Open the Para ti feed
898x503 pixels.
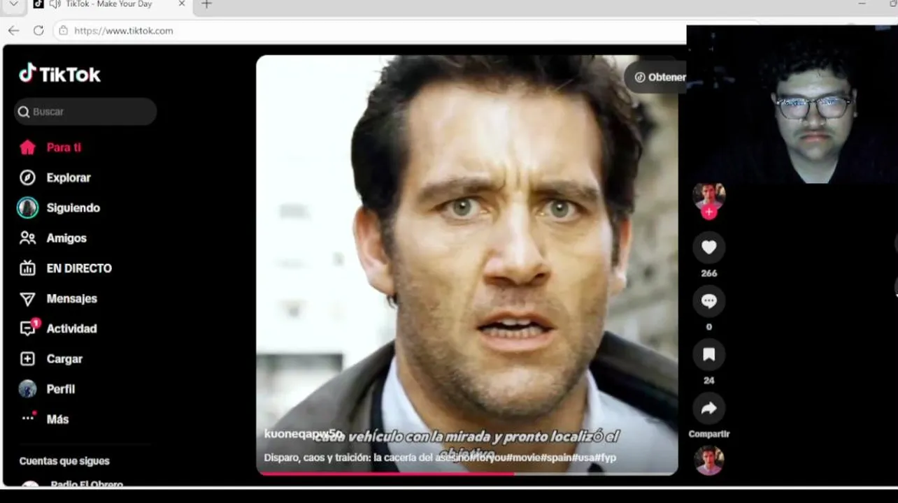point(63,147)
